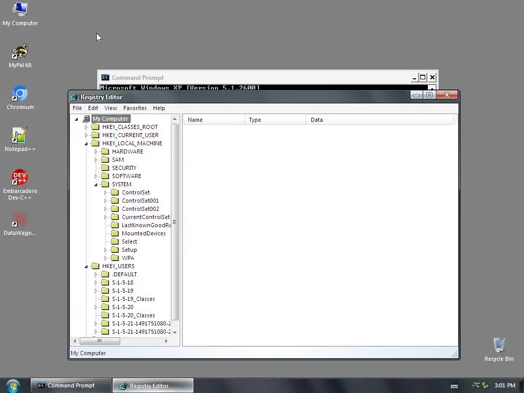Click the HKEY_USERS folder icon

[x=96, y=266]
